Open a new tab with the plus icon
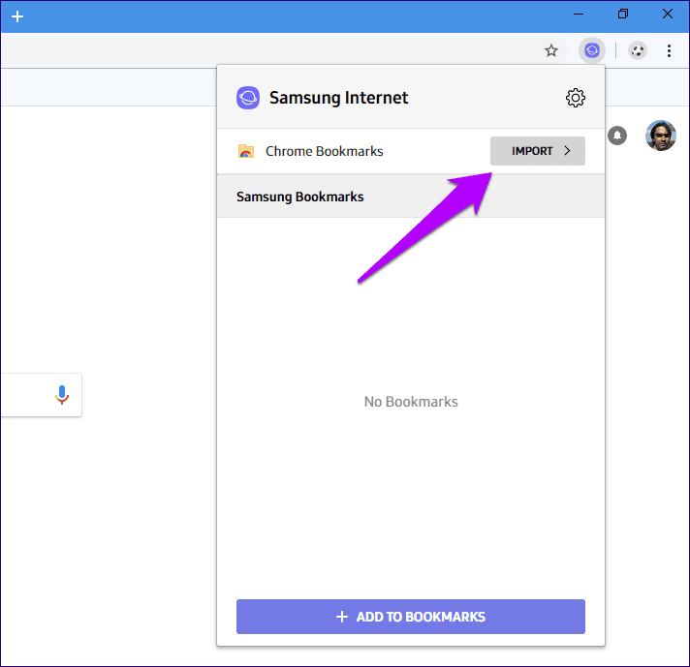Viewport: 690px width, 667px height. [x=17, y=16]
